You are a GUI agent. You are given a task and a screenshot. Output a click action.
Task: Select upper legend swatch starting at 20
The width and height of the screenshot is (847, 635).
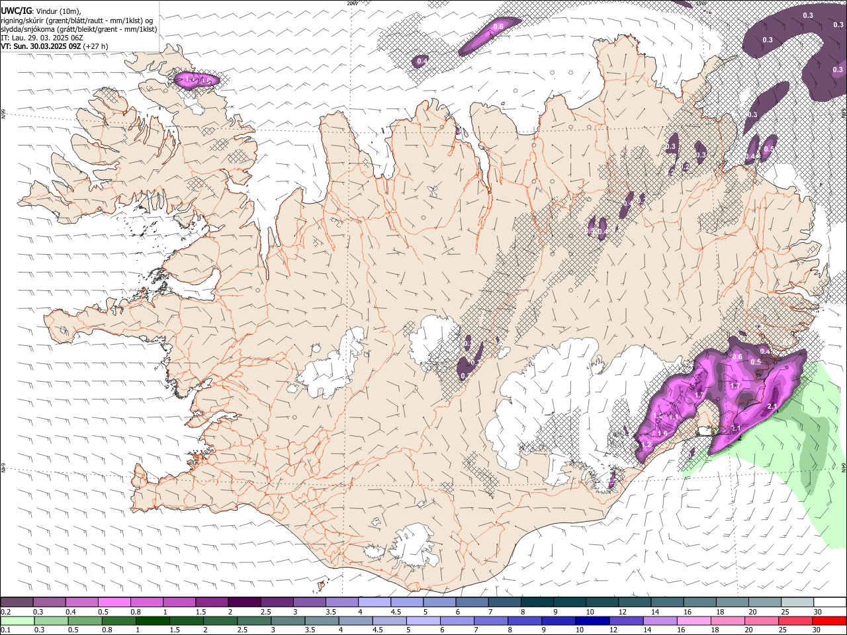(x=764, y=602)
